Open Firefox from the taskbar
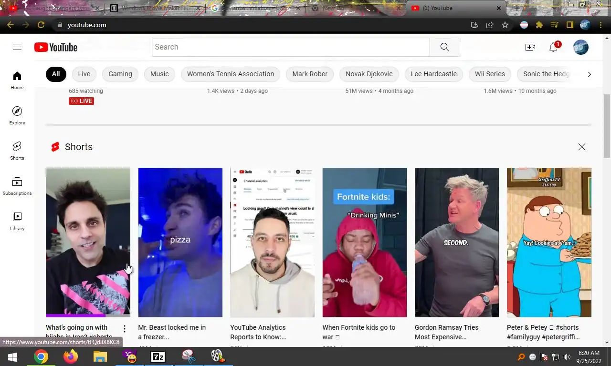Viewport: 611px width, 366px height. click(x=70, y=356)
